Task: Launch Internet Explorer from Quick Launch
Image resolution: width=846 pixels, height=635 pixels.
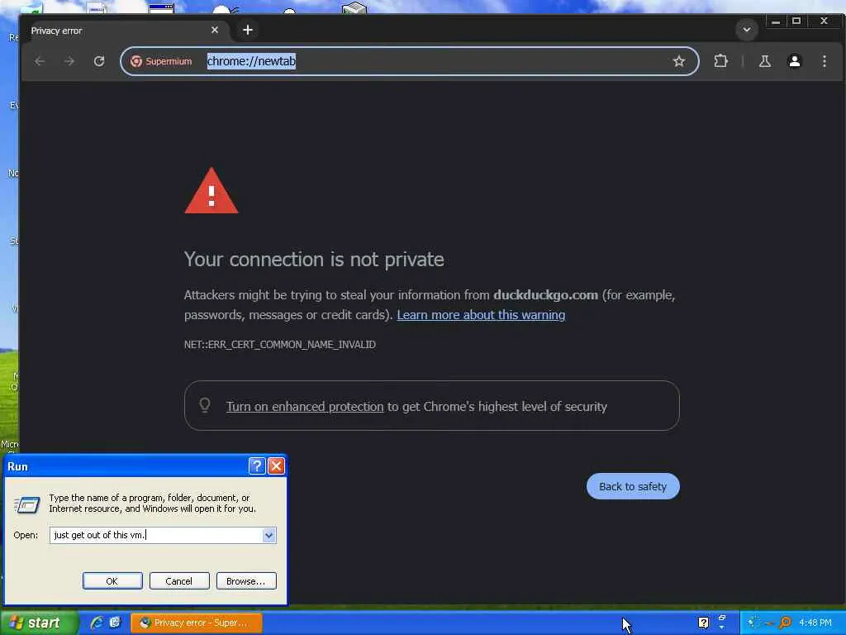Action: [97, 623]
